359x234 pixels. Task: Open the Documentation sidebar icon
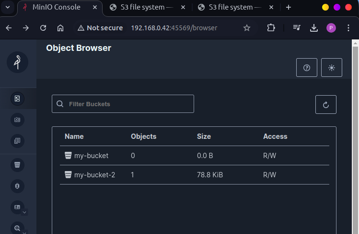coord(17,141)
